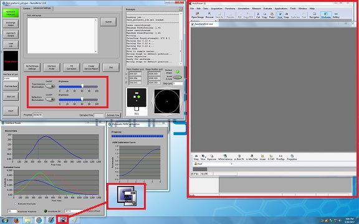Screen dimensions: 359x224
Task: Click the Snap icon next to Live
Action: pos(286,15)
